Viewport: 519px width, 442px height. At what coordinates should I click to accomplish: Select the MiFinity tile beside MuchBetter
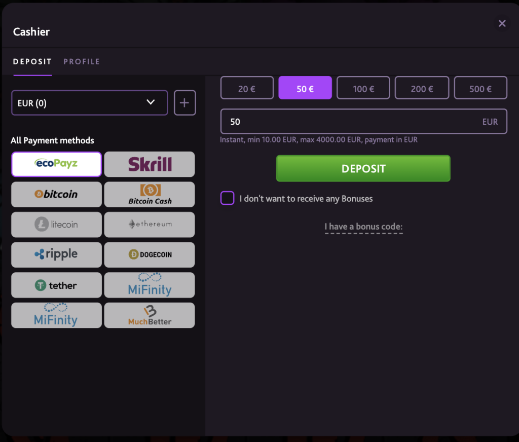tap(56, 315)
